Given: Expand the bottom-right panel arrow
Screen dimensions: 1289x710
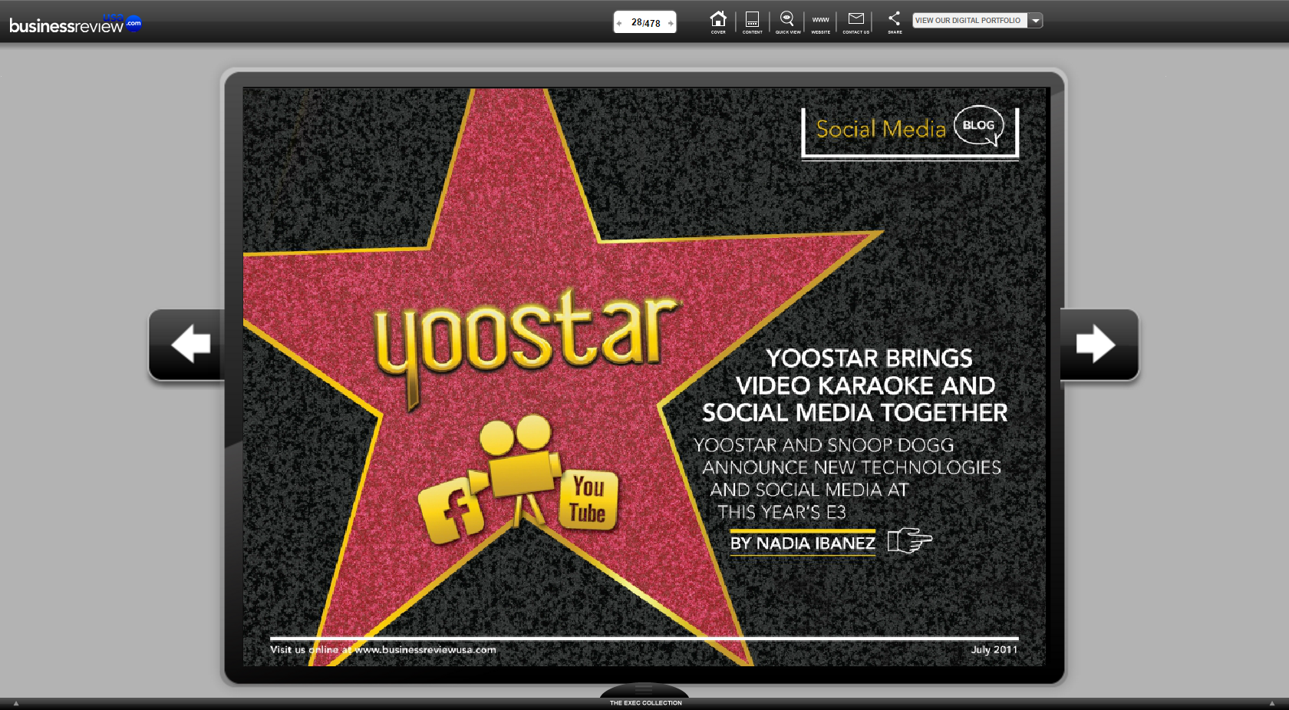Looking at the screenshot, I should coord(1271,703).
